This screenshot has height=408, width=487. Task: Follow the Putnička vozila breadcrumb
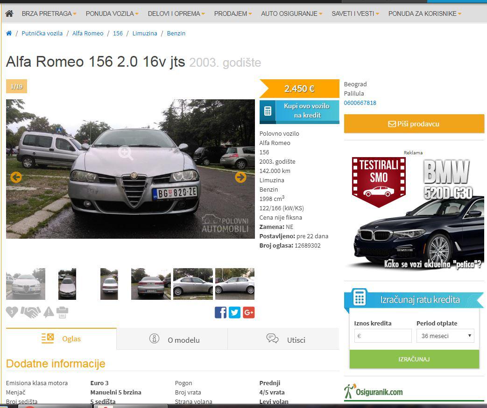(42, 33)
